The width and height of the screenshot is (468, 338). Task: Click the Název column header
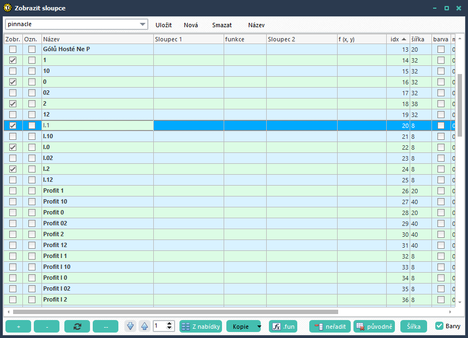click(x=97, y=39)
